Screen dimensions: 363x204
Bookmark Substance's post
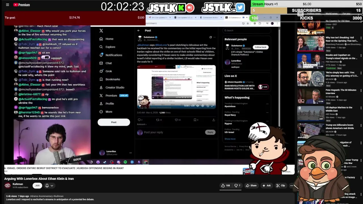(x=195, y=120)
